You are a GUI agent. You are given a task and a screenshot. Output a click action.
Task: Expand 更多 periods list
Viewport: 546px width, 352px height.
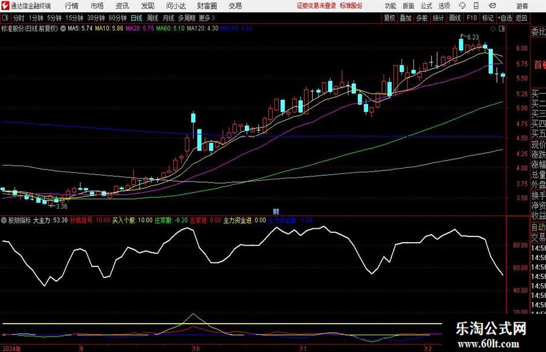click(207, 18)
